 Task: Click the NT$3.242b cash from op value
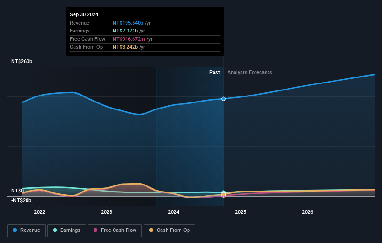(x=125, y=47)
